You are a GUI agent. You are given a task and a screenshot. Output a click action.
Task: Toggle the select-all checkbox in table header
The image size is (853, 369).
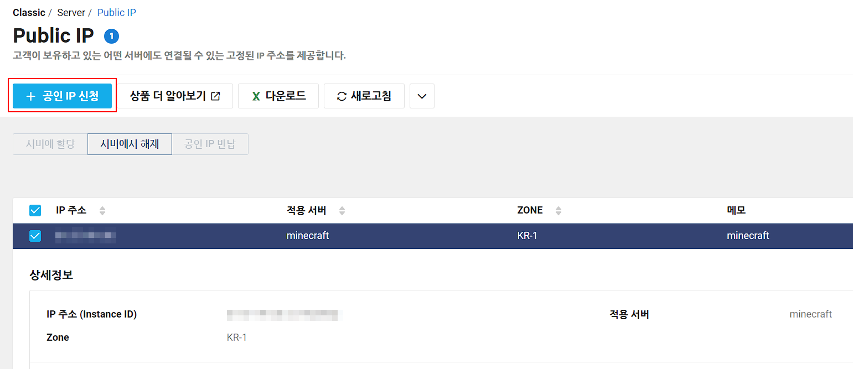click(35, 211)
